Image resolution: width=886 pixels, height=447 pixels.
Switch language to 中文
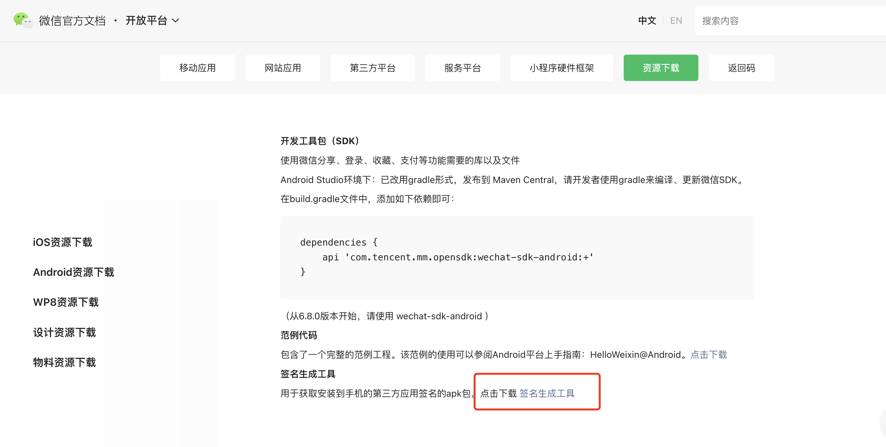pos(647,21)
